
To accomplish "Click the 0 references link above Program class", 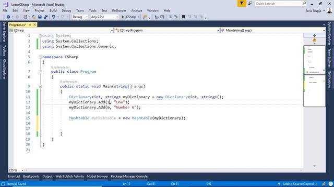I will tap(60, 67).
